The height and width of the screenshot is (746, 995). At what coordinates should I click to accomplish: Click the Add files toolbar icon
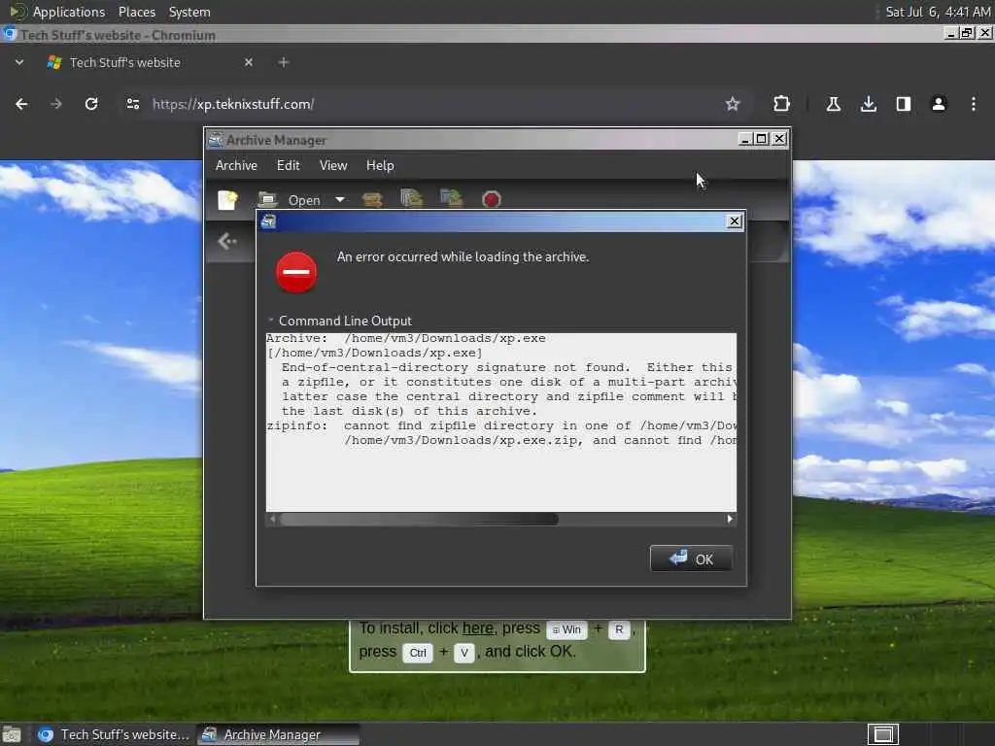click(412, 198)
